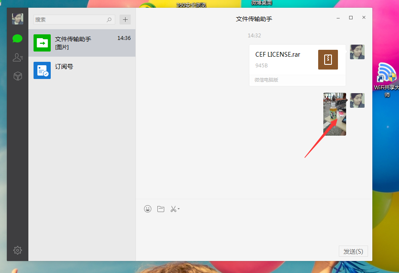The height and width of the screenshot is (273, 399).
Task: Select the 订阅号 conversation name
Action: point(64,67)
